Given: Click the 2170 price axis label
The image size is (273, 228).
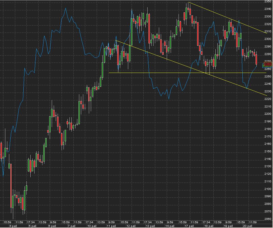Looking at the screenshot, I should 268,137.
